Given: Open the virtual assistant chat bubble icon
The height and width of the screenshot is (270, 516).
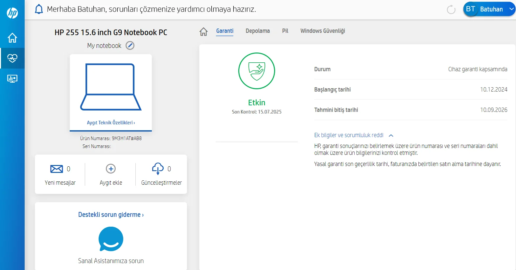Looking at the screenshot, I should [111, 239].
